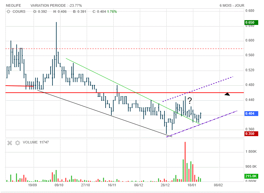Screen dimensions: 264x193
Task: Select the low price B: 0.391
Action: 80,12
